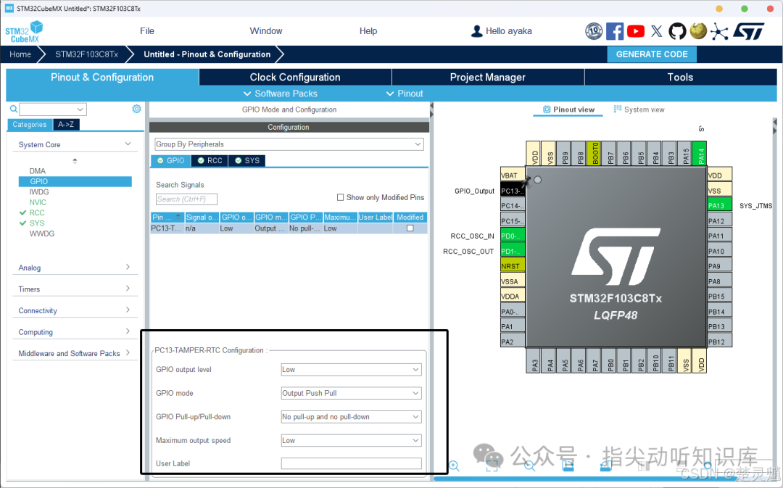Click the PA9 pin on the chip
This screenshot has width=783, height=488.
point(720,266)
